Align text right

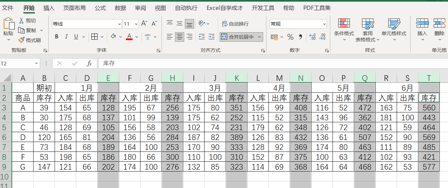[x=189, y=36]
